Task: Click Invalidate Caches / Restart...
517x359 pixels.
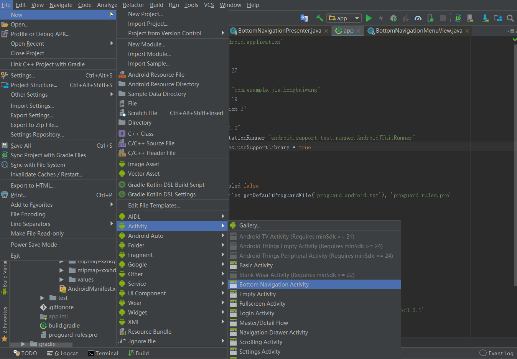Action: coord(58,175)
